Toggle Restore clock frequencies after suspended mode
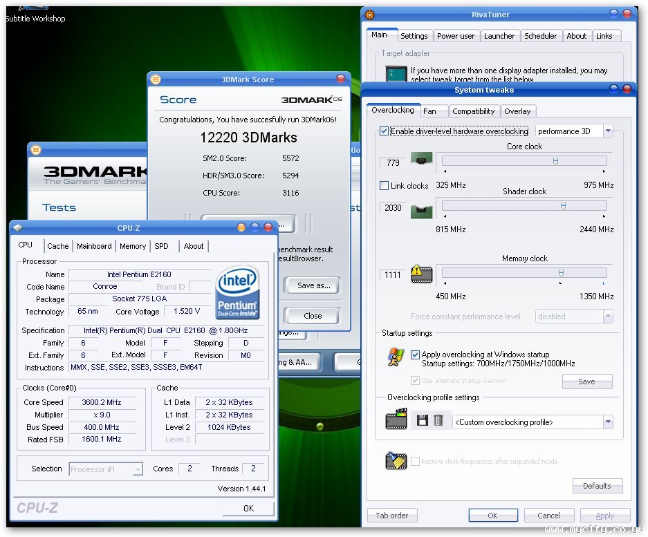 [x=415, y=461]
